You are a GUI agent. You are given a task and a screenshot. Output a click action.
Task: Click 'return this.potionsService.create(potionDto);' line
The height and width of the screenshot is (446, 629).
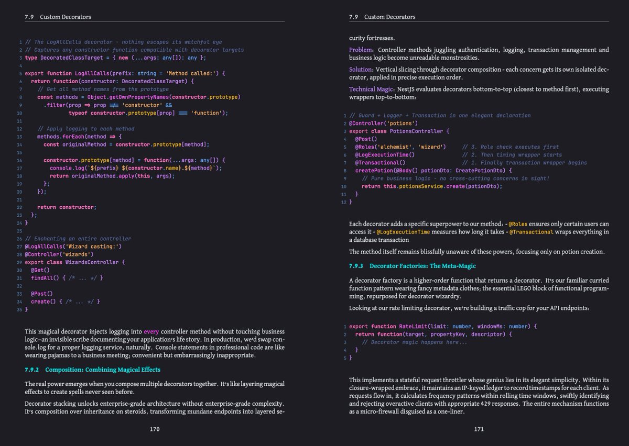(432, 186)
